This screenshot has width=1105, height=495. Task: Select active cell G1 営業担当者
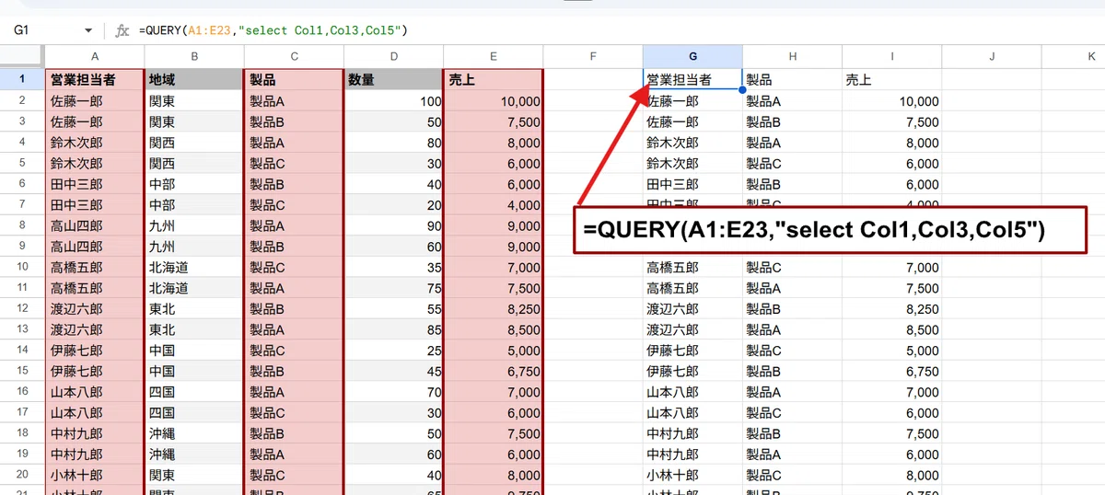(692, 80)
